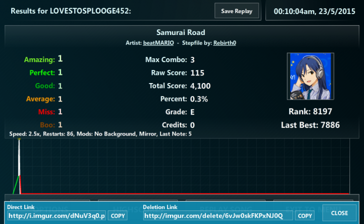364x224 pixels.
Task: Copy the Deletion Link with its COPY button
Action: click(305, 216)
